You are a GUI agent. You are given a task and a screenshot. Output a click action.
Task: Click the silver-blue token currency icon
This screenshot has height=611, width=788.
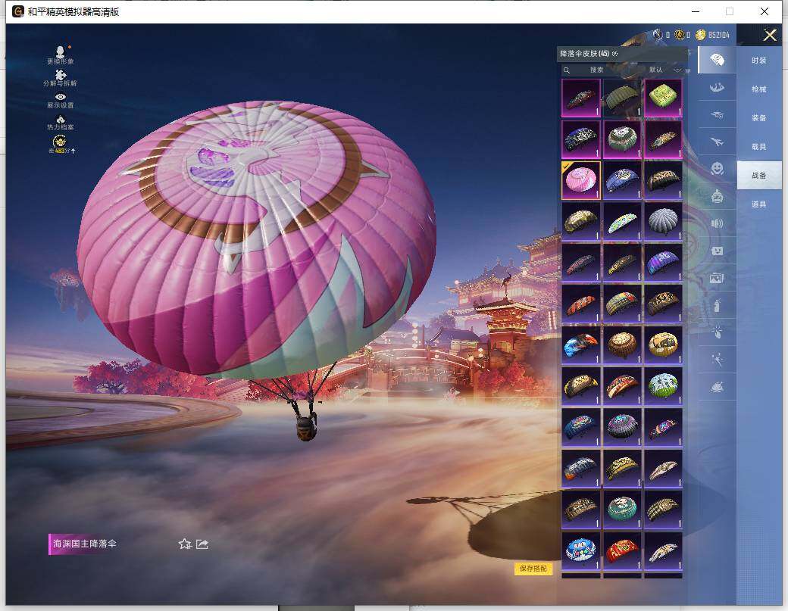[658, 35]
